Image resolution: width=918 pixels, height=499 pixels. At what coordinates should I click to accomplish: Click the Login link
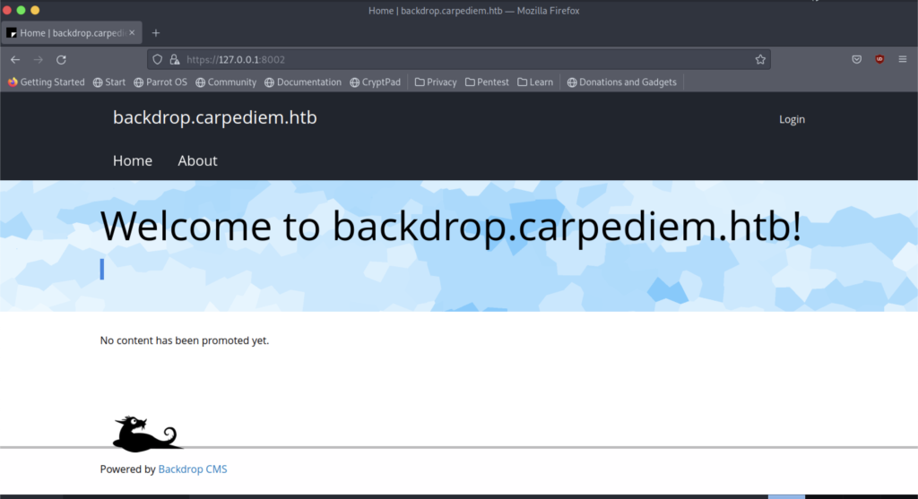[x=792, y=119]
